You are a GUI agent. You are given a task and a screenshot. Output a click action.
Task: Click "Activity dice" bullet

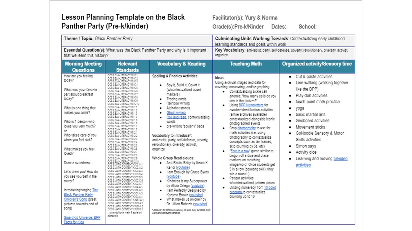tap(306, 152)
